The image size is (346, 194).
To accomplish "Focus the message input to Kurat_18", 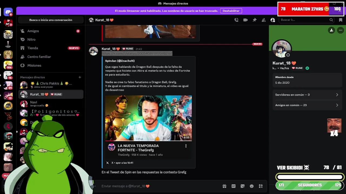I will point(159,186).
